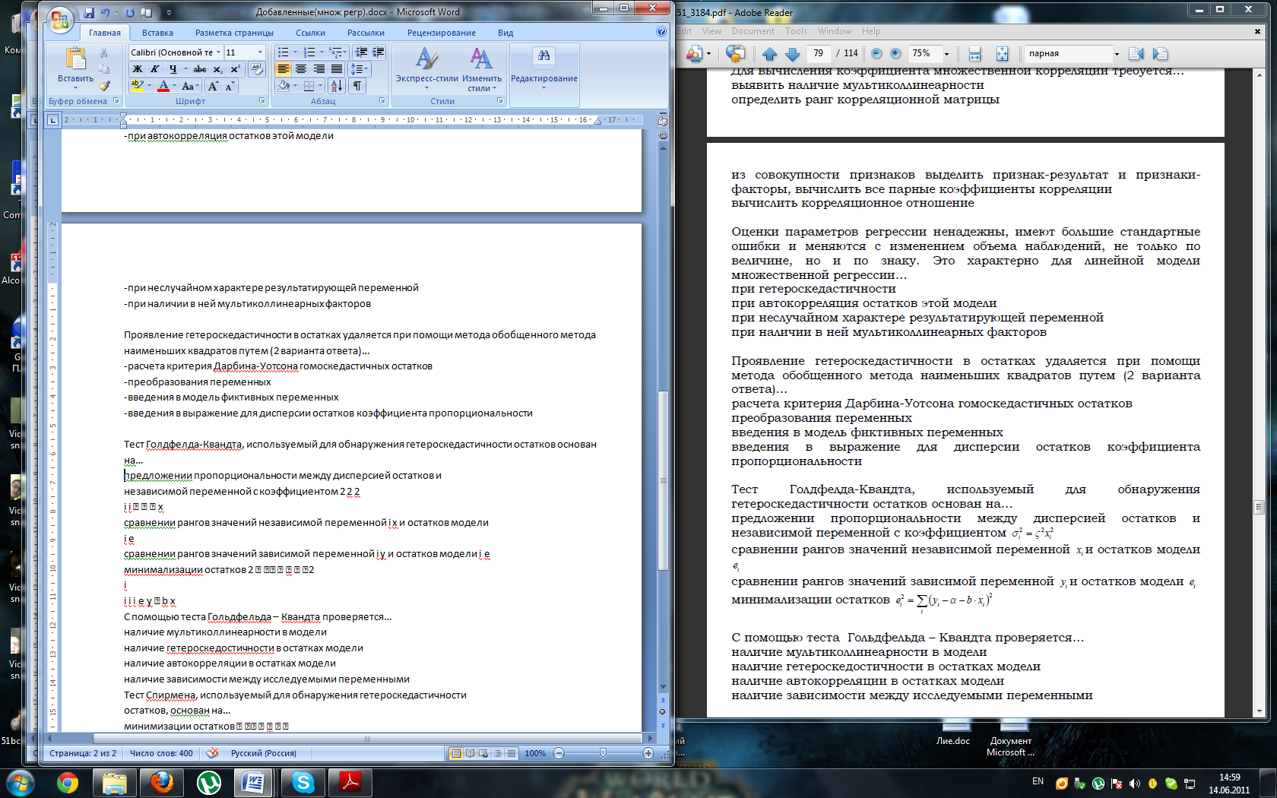This screenshot has width=1277, height=798.
Task: Go to previous page in Adobe Reader
Action: pos(769,53)
